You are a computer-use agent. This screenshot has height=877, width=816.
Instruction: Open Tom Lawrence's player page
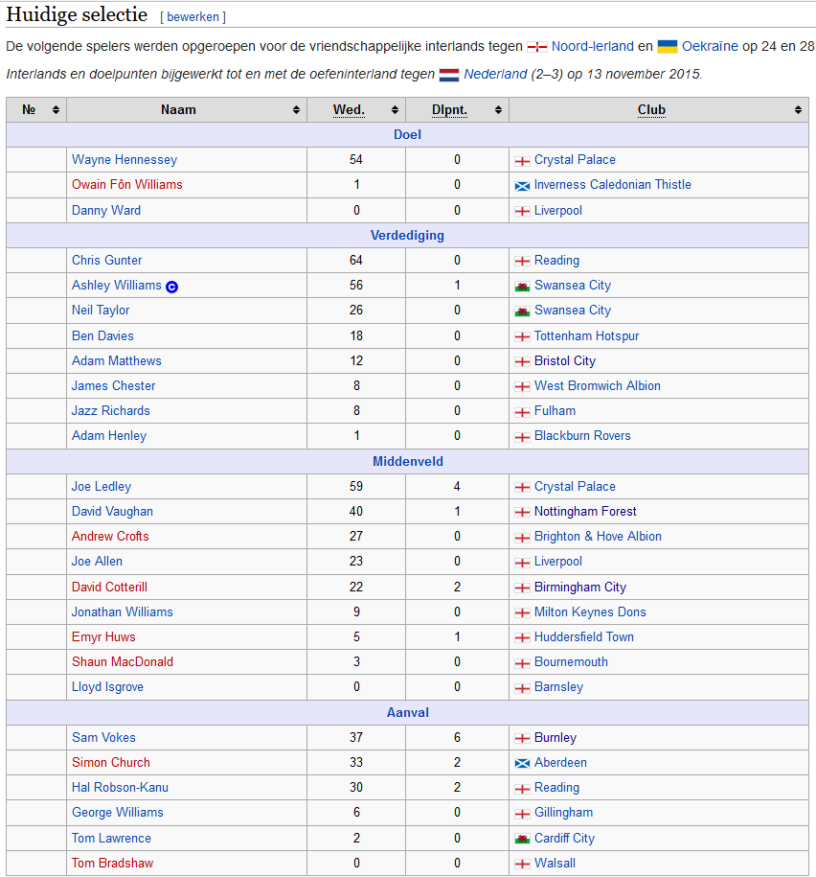point(111,838)
